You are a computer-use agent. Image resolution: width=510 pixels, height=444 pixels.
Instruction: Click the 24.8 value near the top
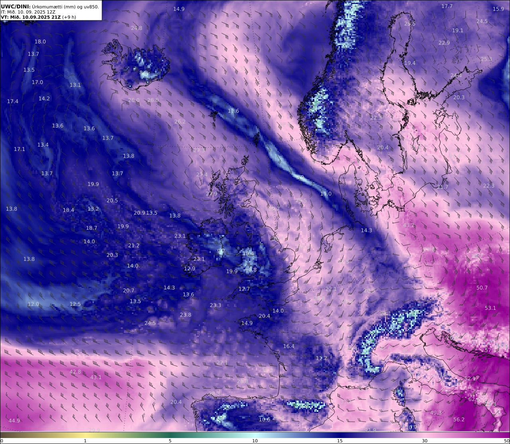(x=137, y=28)
